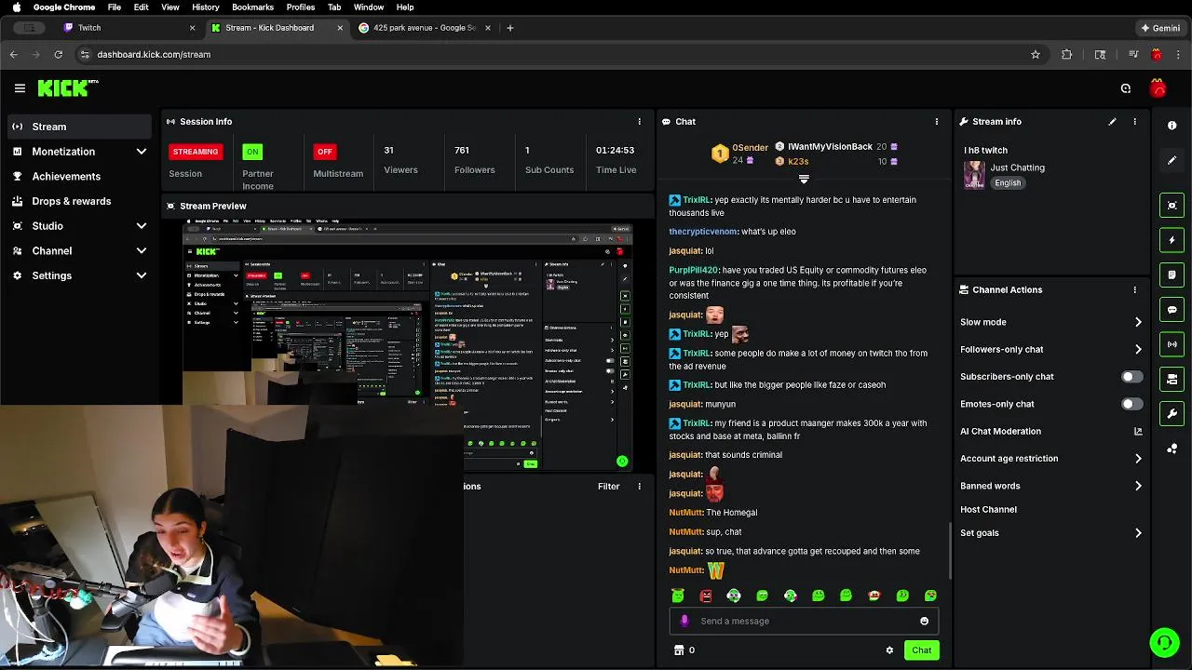Edit Stream info with the pencil icon
The image size is (1192, 670).
point(1112,122)
